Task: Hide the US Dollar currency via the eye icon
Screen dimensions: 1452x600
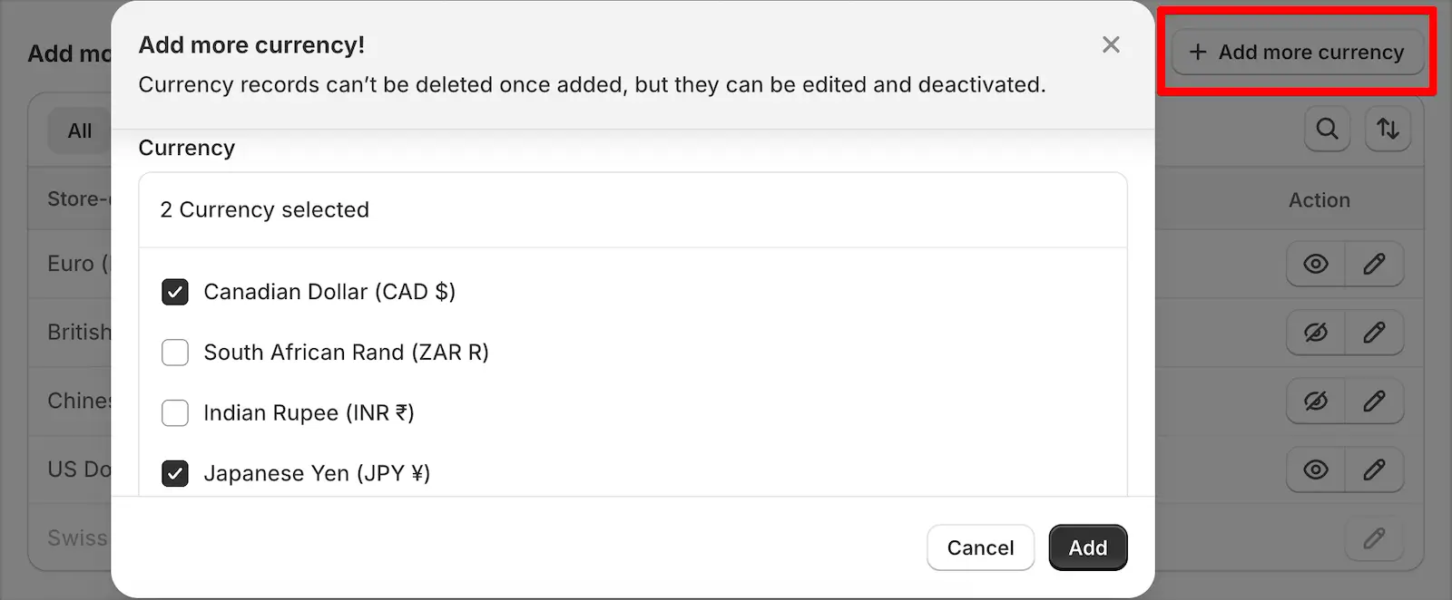Action: (1316, 469)
